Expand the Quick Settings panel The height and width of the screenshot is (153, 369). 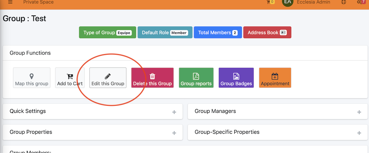coord(174,112)
